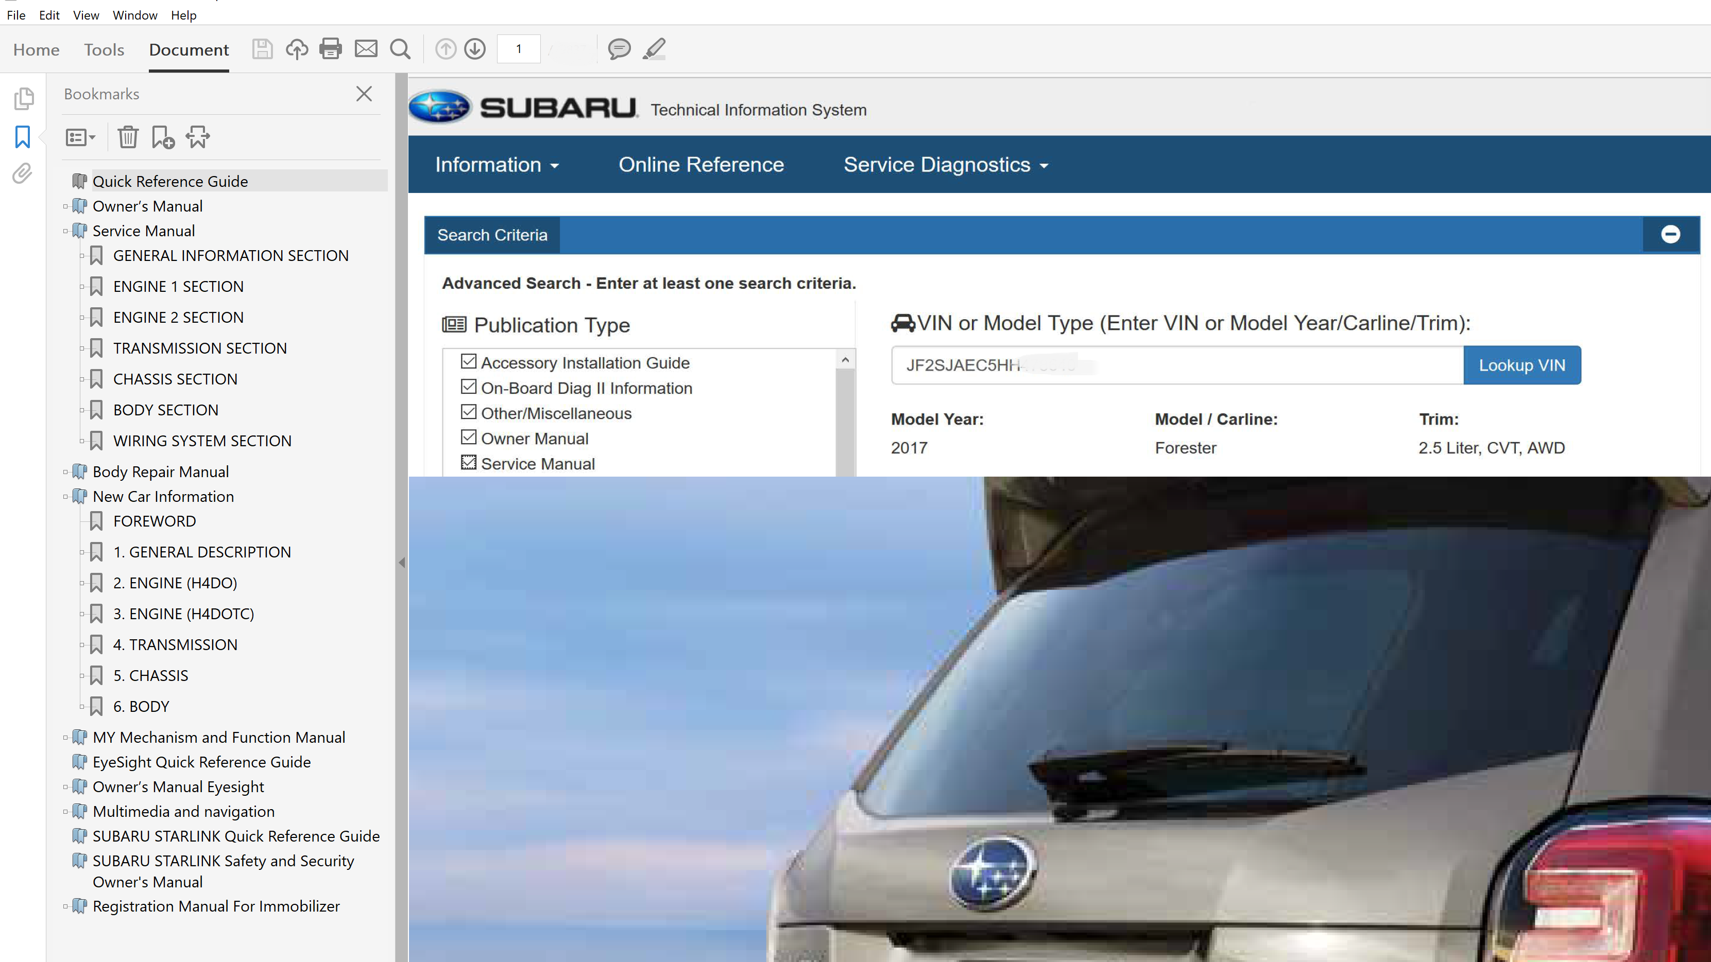Click the comment bubble icon
Viewport: 1711px width, 962px height.
[x=619, y=49]
